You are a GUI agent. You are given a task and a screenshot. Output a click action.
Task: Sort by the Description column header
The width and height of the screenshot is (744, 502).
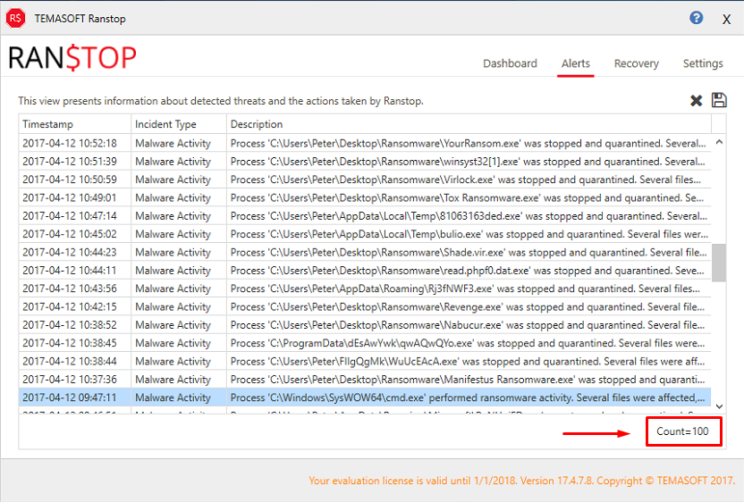(469, 124)
